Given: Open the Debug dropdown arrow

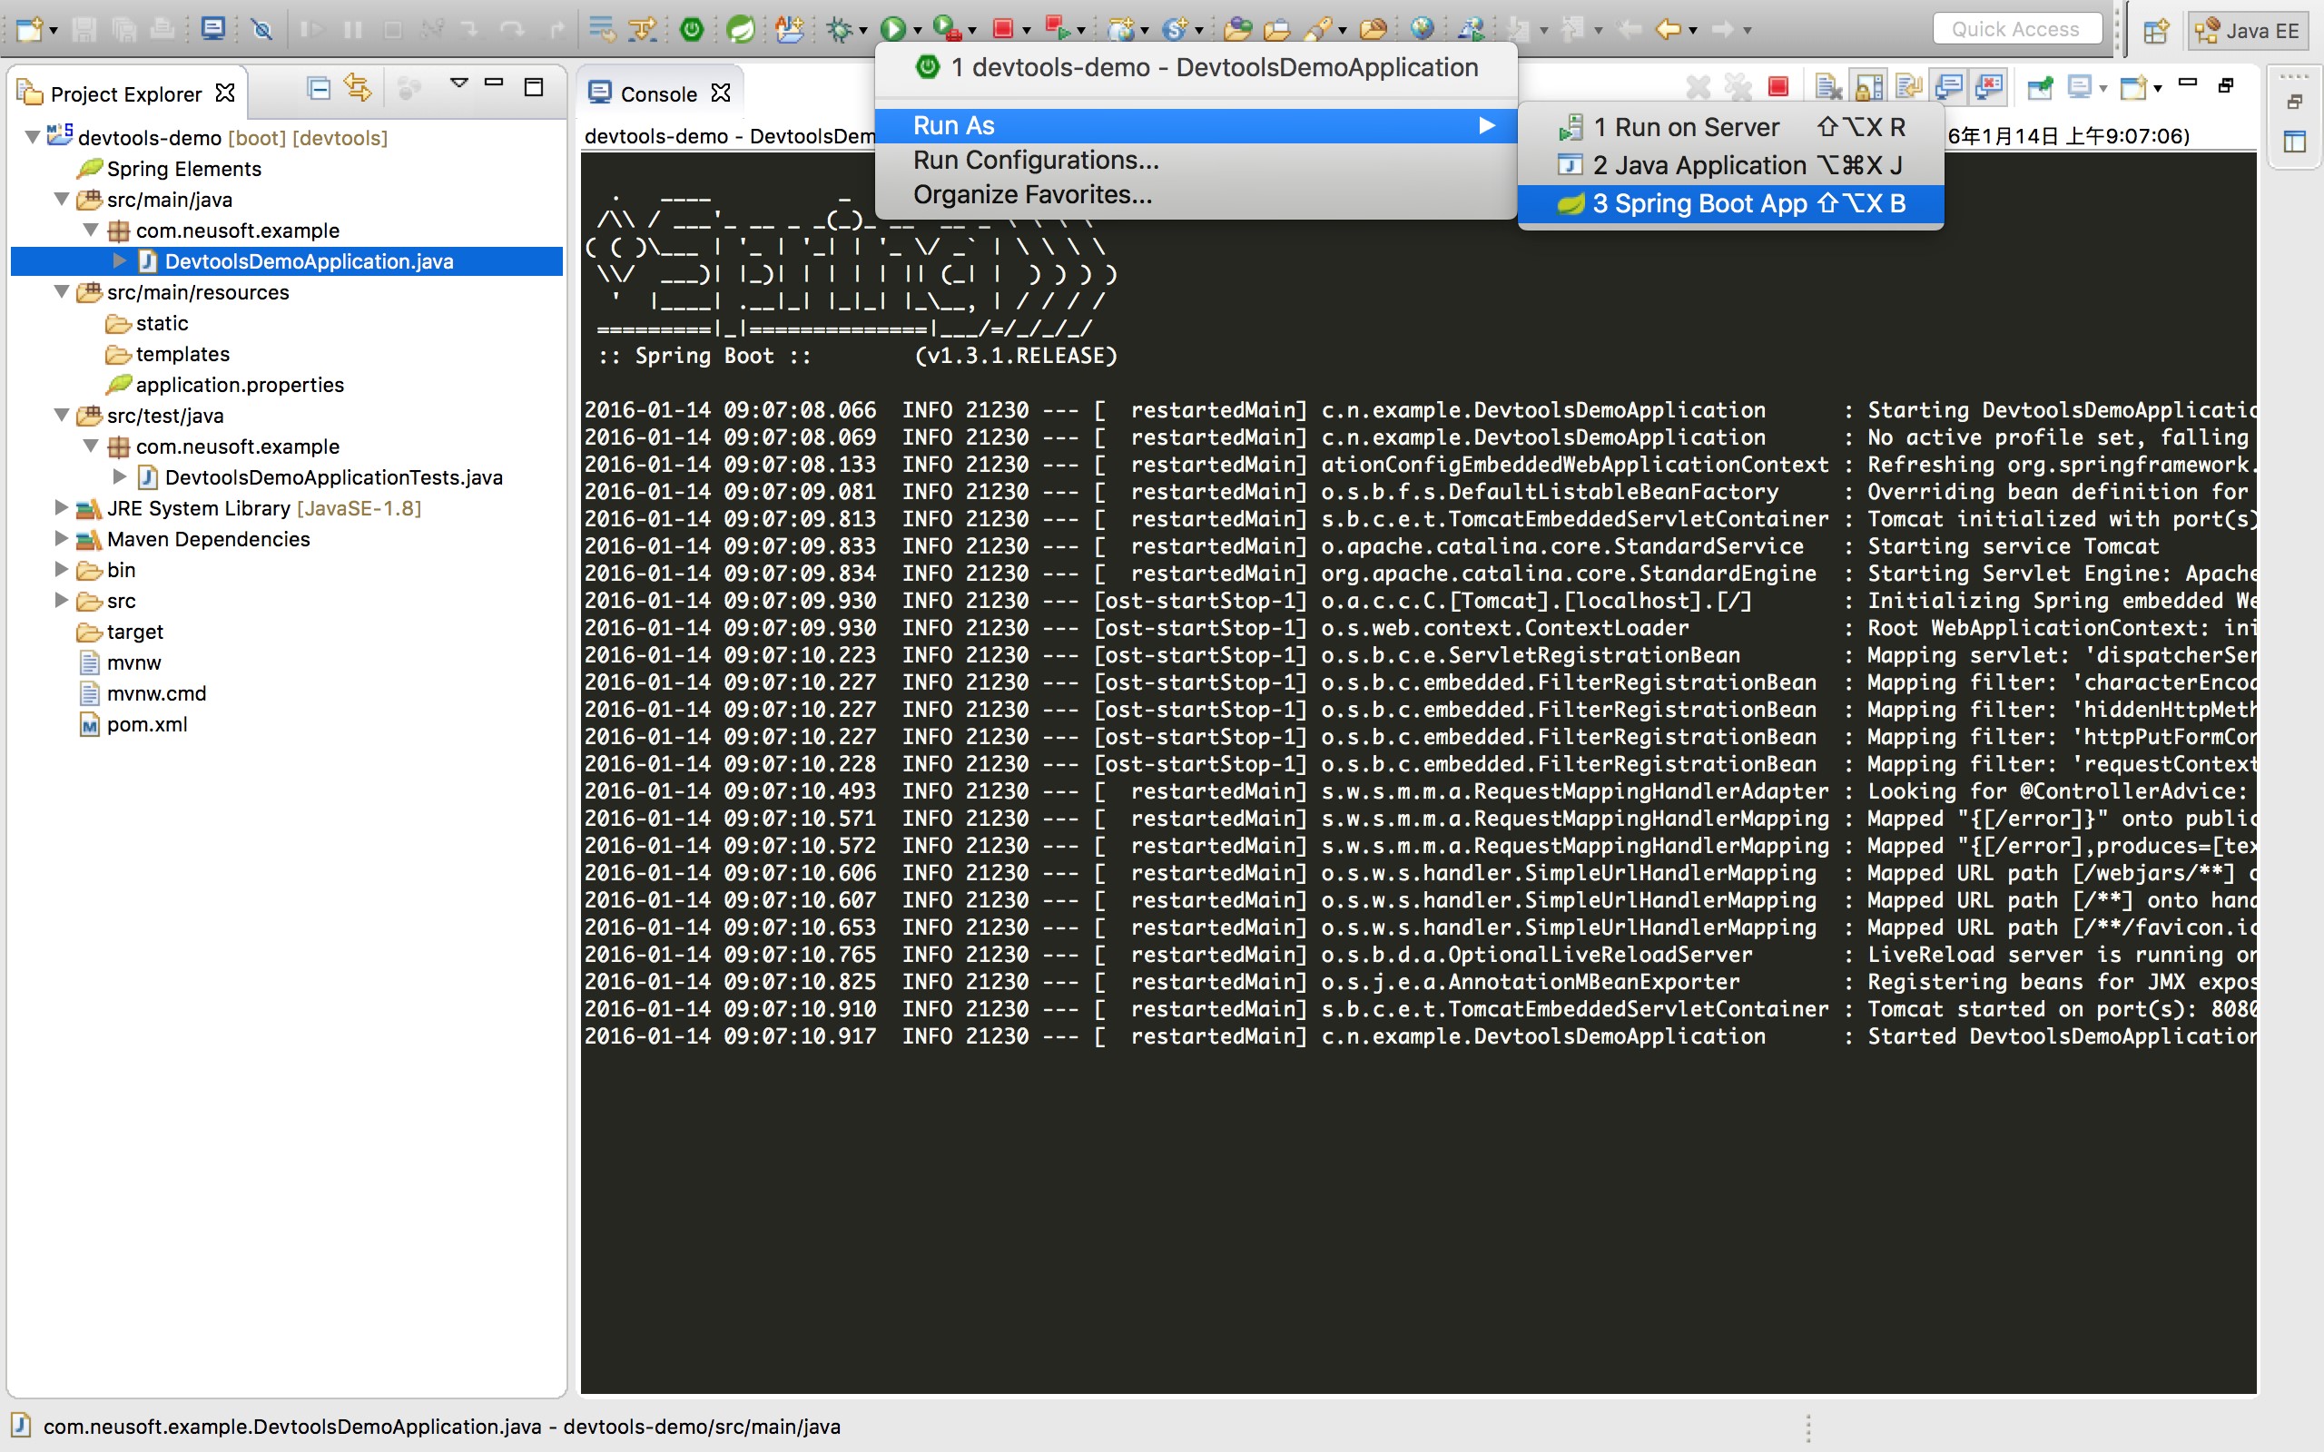Looking at the screenshot, I should (x=863, y=31).
